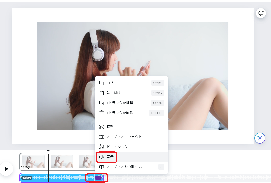Screen dimensions: 271x183
Task: Open 調整 scissors option
Action: (x=131, y=127)
